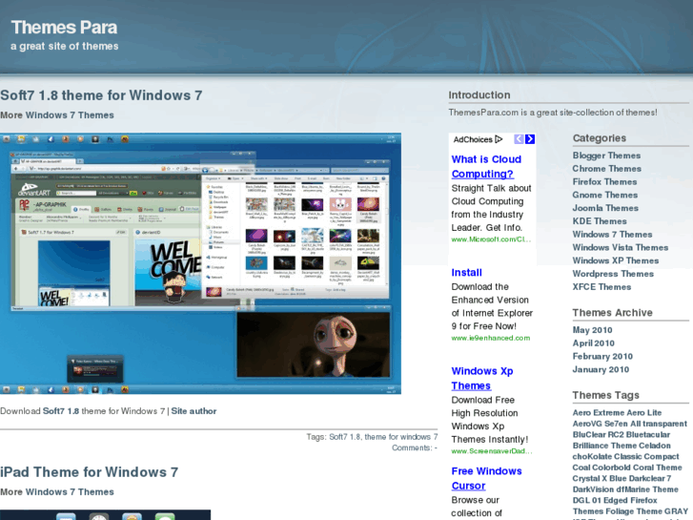This screenshot has width=693, height=520.
Task: Browse Gnome Themes category
Action: click(x=605, y=196)
